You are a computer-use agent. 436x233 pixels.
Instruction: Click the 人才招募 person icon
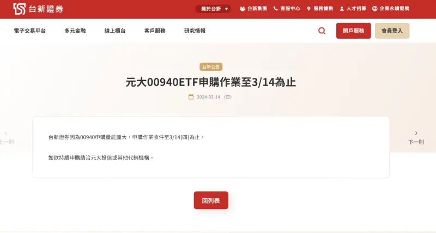(x=342, y=9)
